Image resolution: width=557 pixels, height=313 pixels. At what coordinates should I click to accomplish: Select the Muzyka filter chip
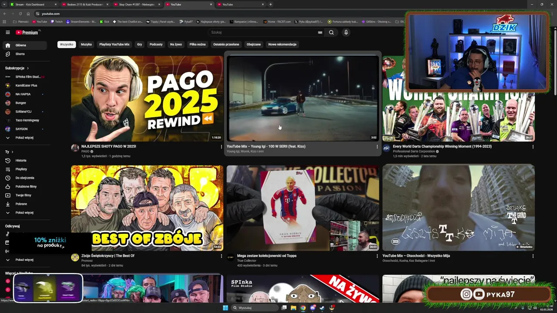pyautogui.click(x=86, y=44)
